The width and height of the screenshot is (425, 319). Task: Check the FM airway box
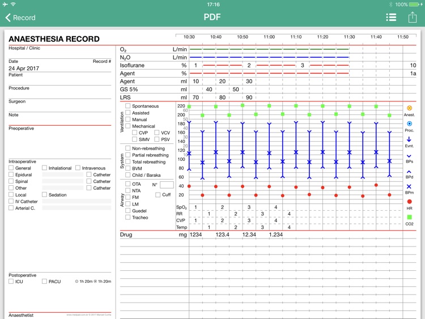127,197
